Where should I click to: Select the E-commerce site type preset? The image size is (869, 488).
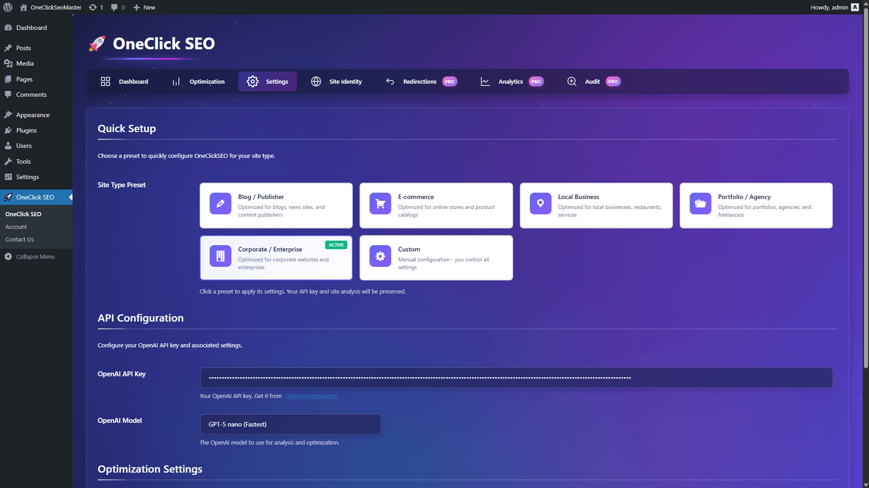[x=436, y=205]
